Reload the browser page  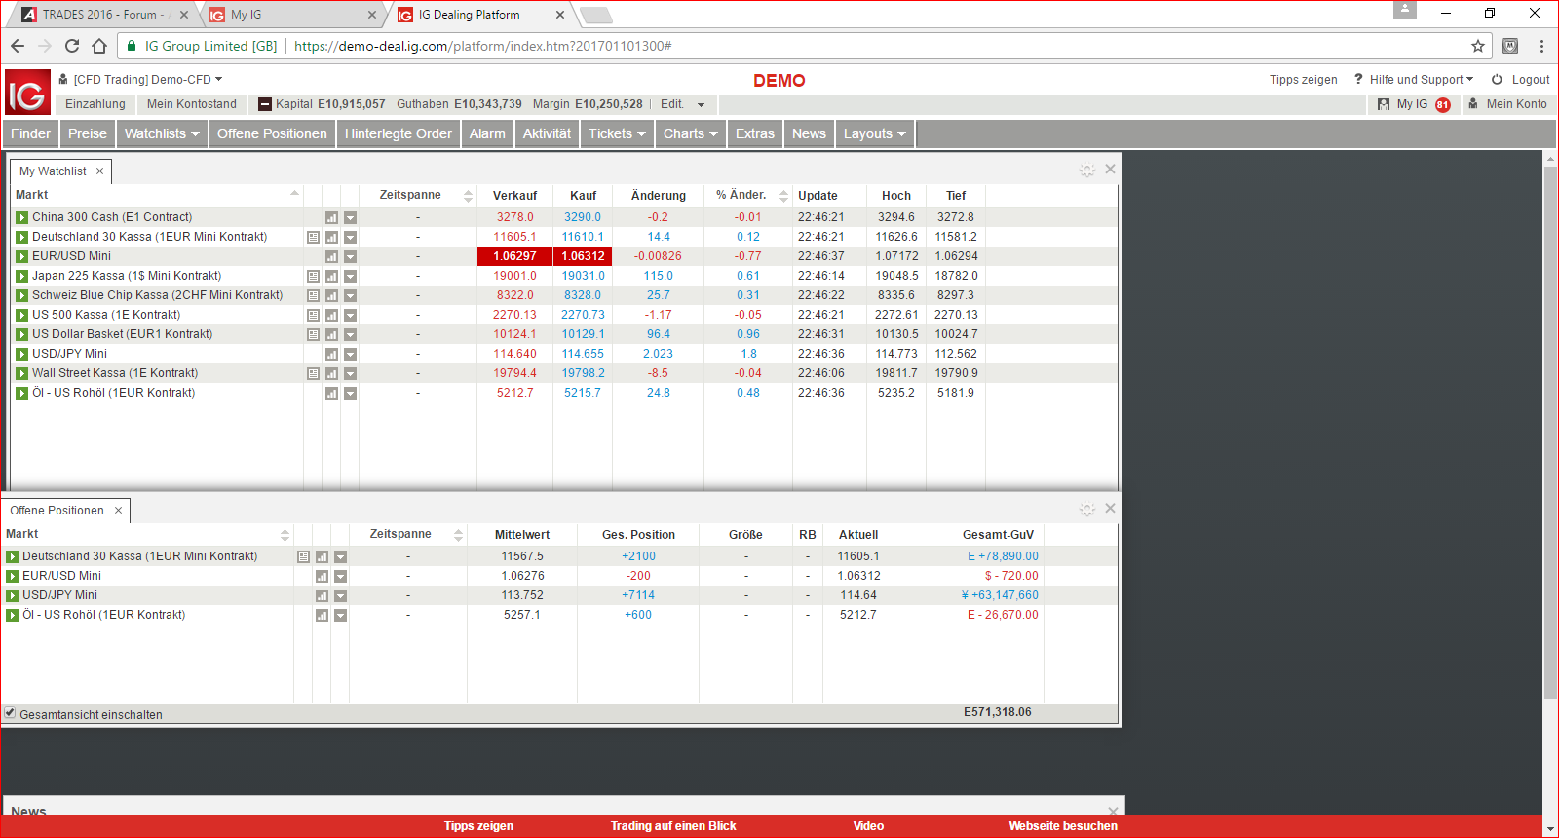pos(72,46)
